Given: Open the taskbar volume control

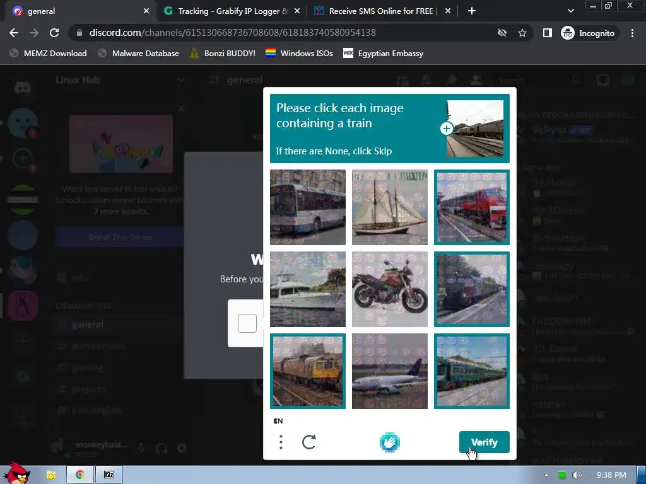Looking at the screenshot, I should click(577, 475).
